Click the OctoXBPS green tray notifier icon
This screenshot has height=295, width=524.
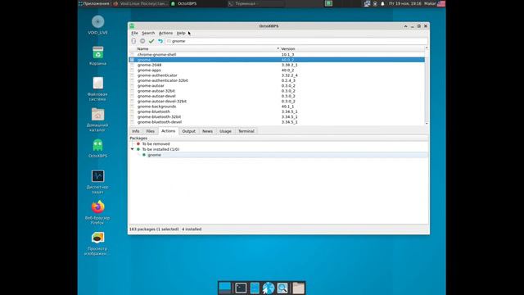pos(328,3)
